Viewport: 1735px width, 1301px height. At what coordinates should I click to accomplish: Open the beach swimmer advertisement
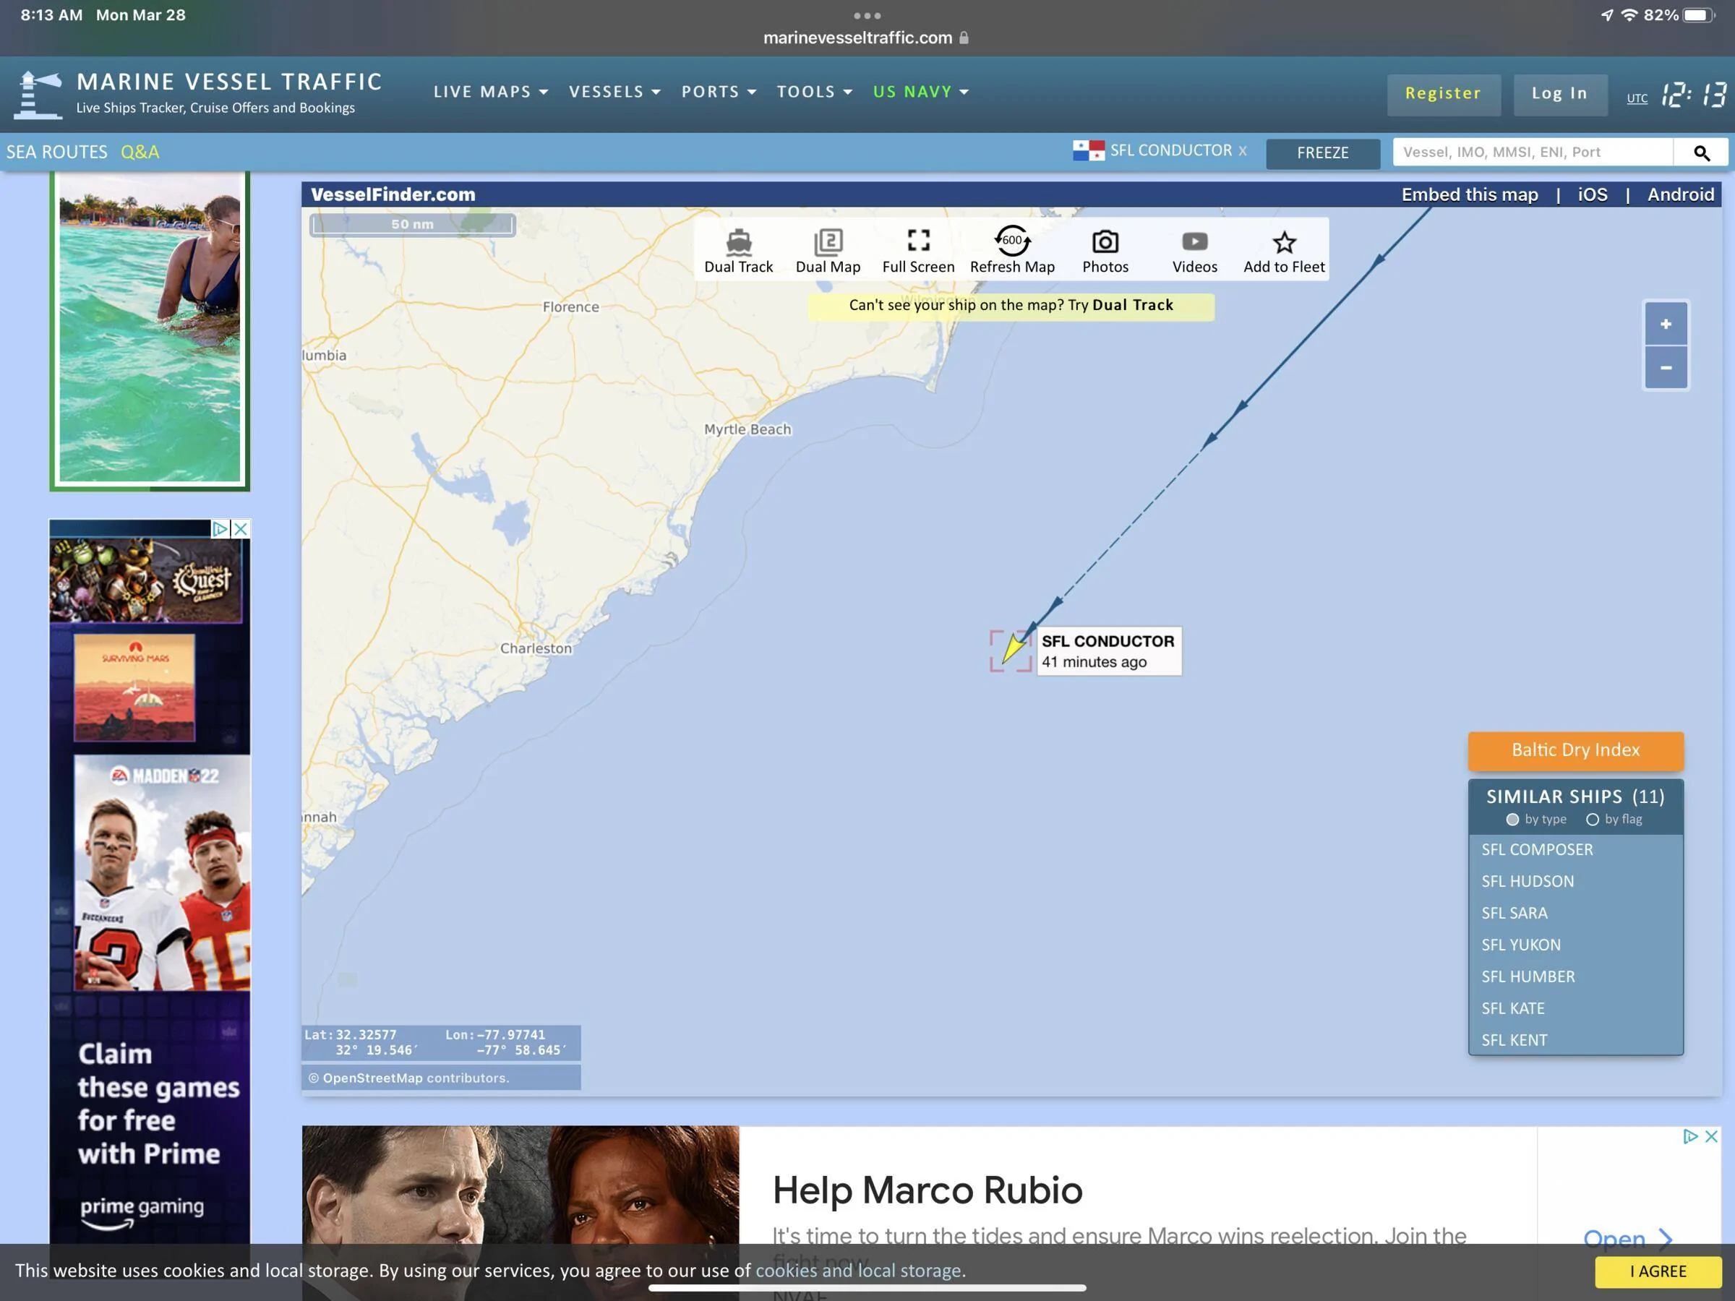pos(150,331)
